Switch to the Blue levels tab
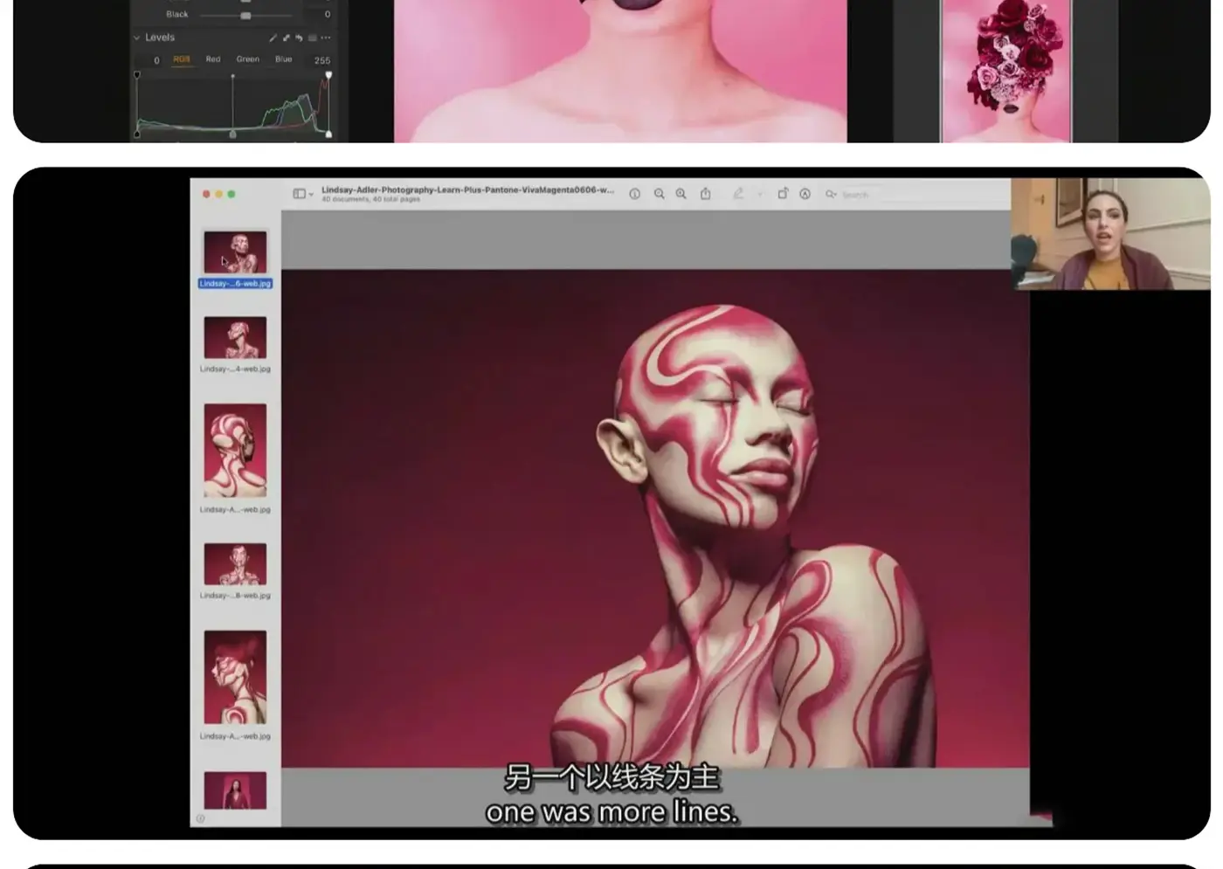 pyautogui.click(x=284, y=59)
